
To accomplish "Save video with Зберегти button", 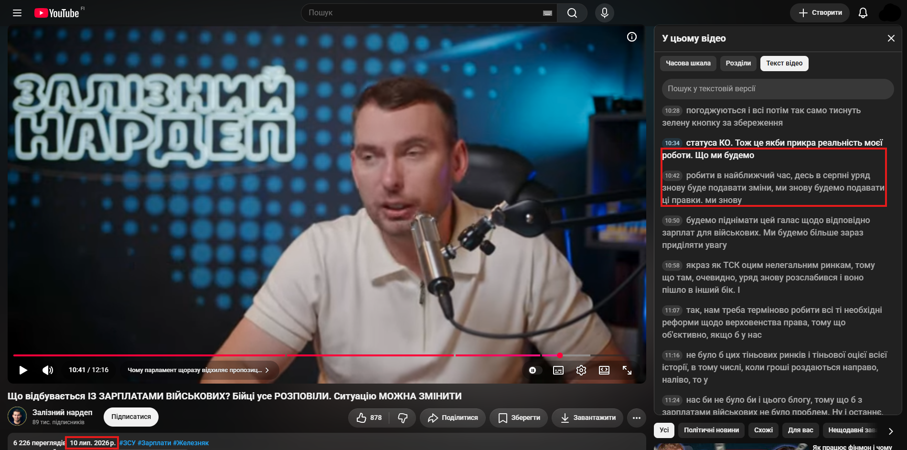I will 519,418.
